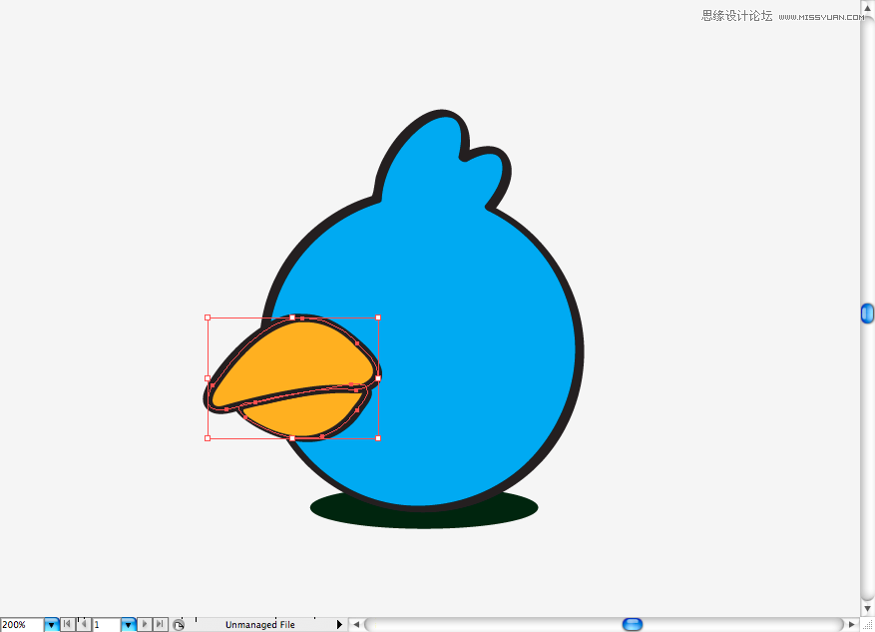This screenshot has height=632, width=875.
Task: Click the window resize grip corner
Action: click(x=867, y=624)
